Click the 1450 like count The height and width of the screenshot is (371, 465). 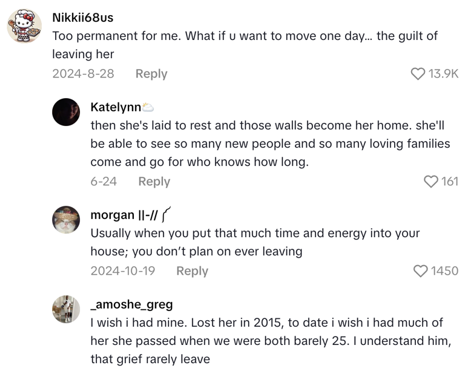[x=444, y=271]
